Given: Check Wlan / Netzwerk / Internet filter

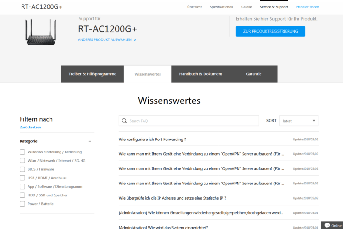Looking at the screenshot, I should [x=22, y=161].
